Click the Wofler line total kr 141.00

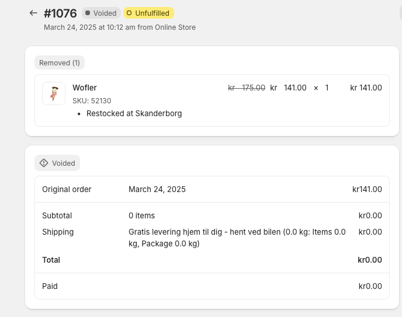point(366,88)
